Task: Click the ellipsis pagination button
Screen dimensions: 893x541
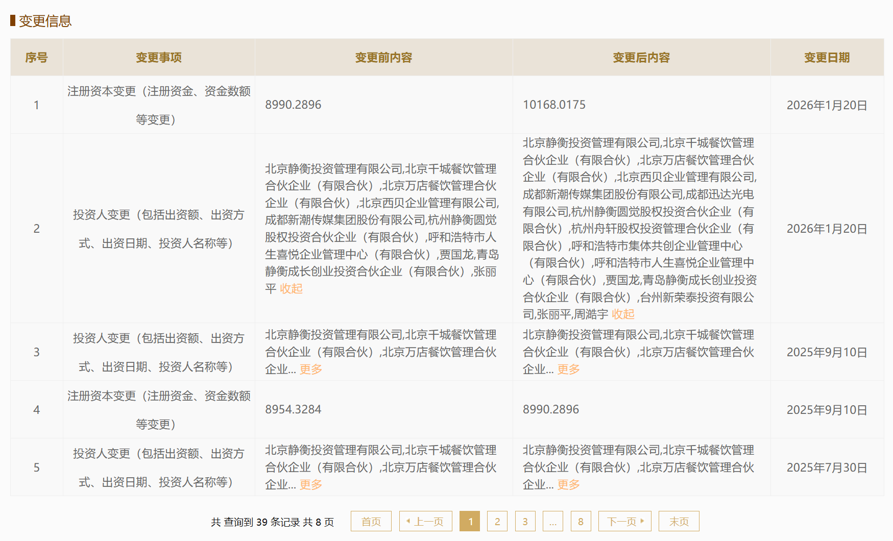Action: [552, 521]
